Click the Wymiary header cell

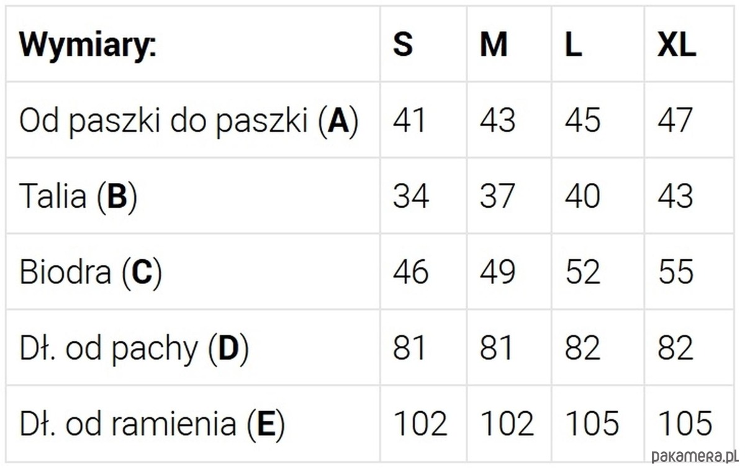click(x=88, y=45)
